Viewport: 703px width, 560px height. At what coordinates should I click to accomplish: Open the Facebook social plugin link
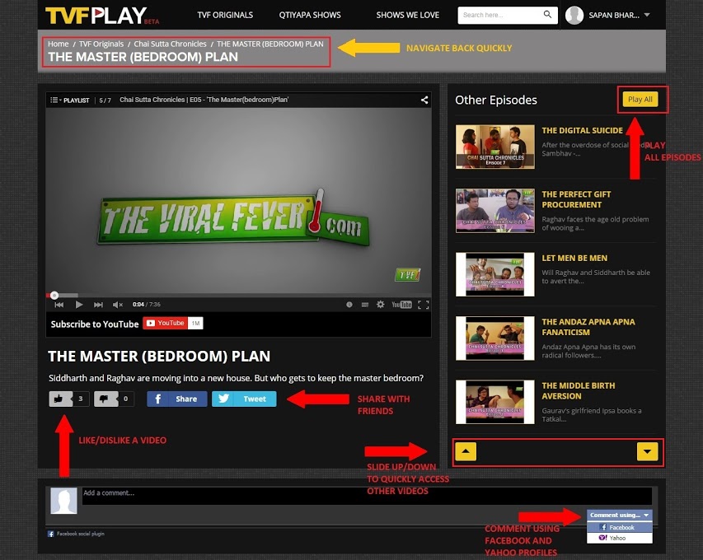tap(76, 534)
